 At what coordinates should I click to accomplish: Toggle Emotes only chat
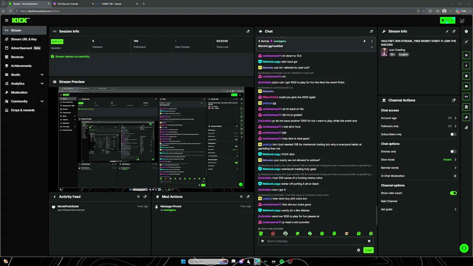[x=453, y=151]
